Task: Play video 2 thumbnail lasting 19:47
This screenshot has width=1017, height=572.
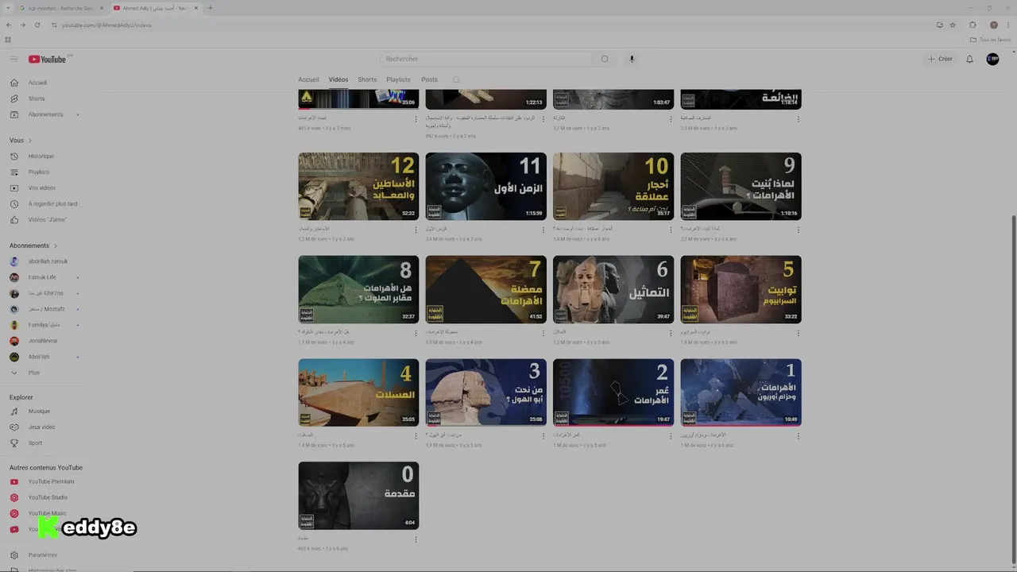Action: pos(613,392)
